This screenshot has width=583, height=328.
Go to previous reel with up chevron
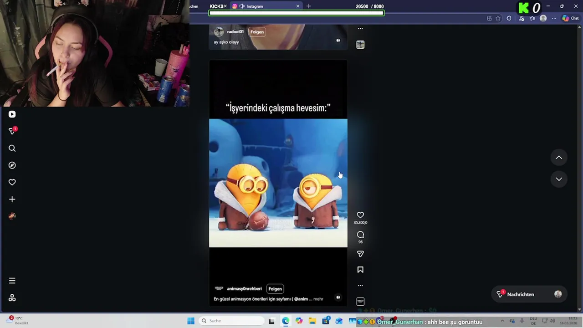tap(559, 158)
